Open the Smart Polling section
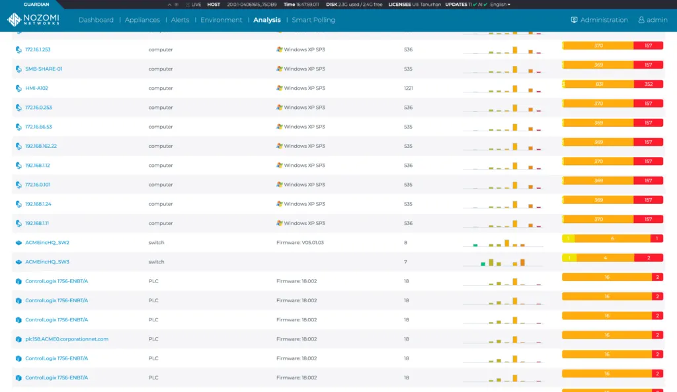This screenshot has height=392, width=677. pos(313,20)
